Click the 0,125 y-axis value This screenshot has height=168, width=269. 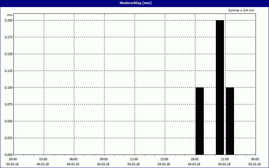click(9, 71)
